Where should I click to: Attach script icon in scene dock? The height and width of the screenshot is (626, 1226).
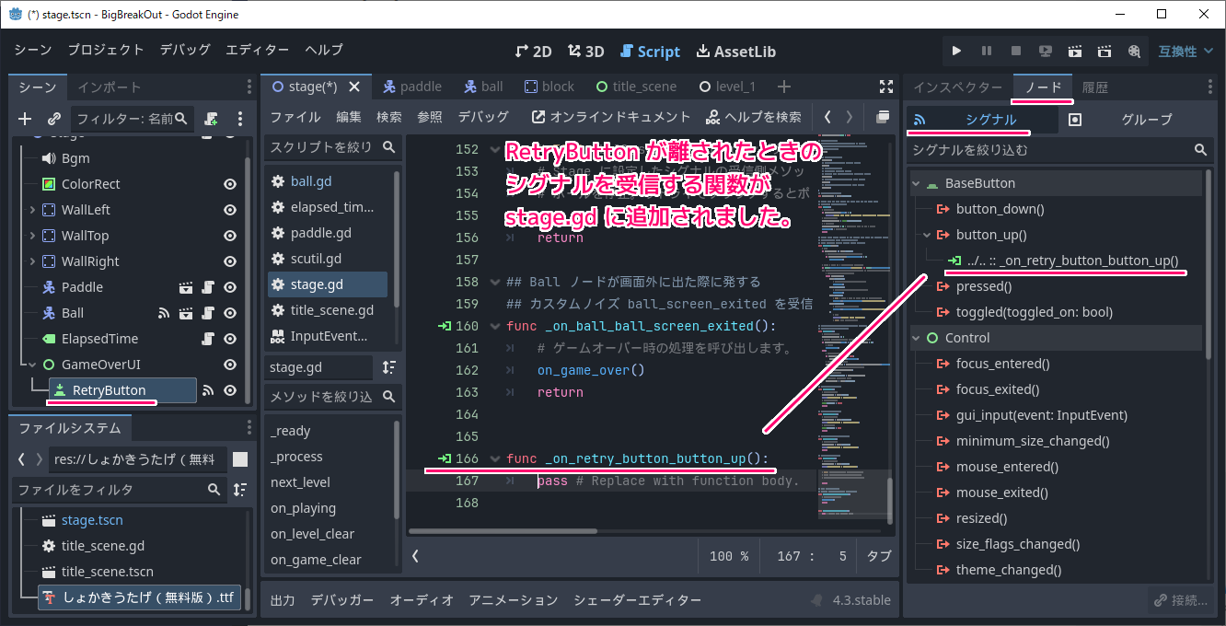pos(212,119)
